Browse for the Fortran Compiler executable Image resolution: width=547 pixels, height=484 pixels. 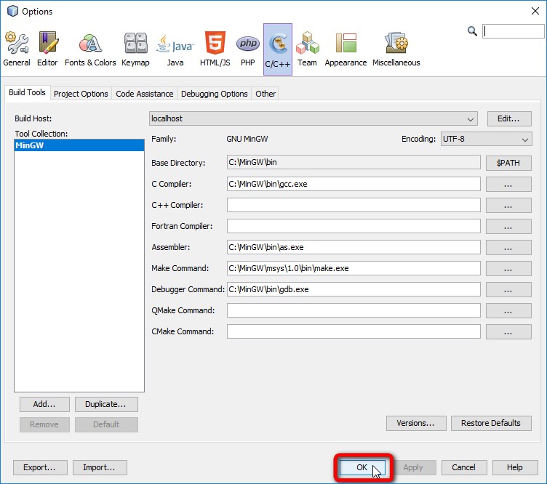[508, 227]
